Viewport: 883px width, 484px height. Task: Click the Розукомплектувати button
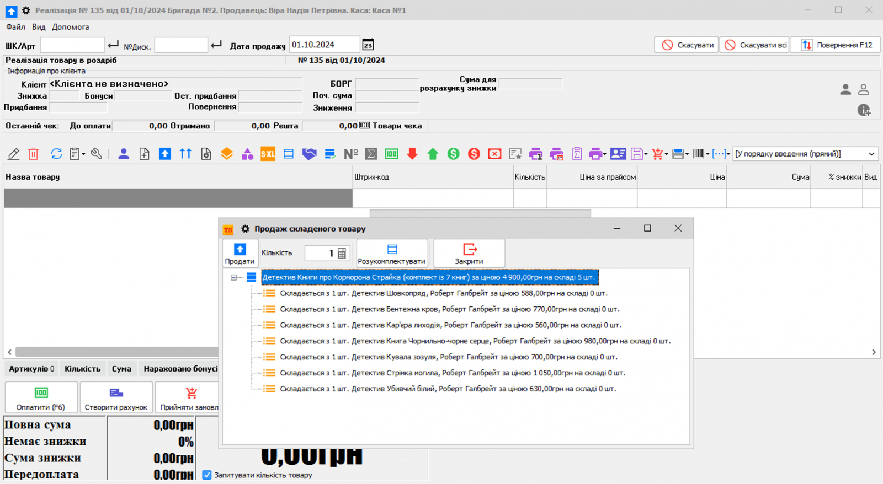click(392, 254)
